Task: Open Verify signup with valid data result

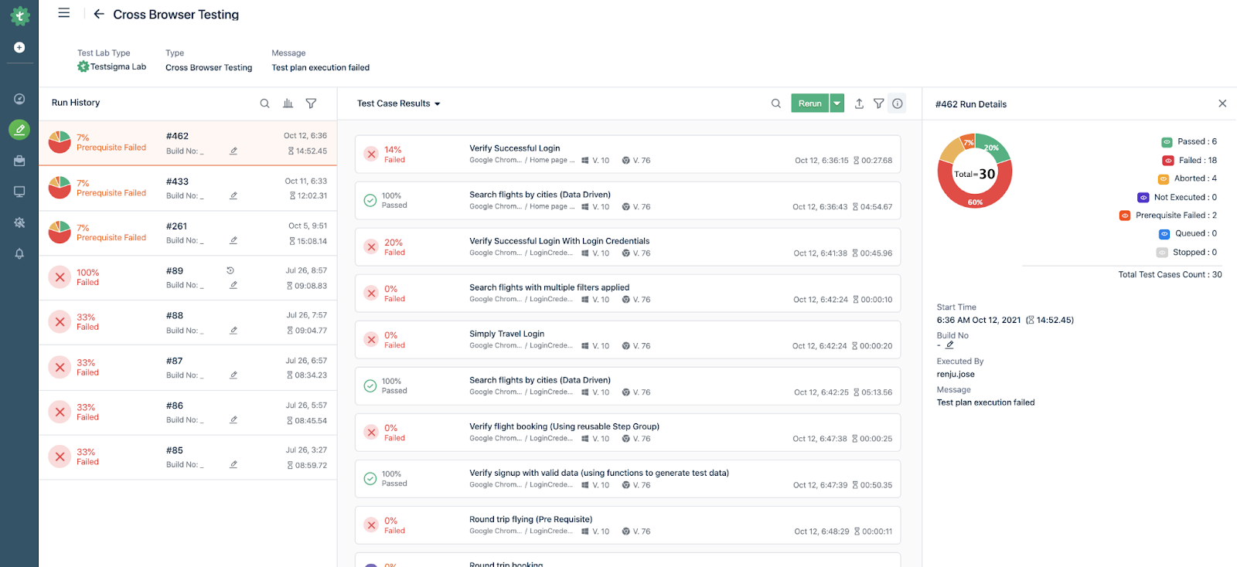Action: [628, 478]
